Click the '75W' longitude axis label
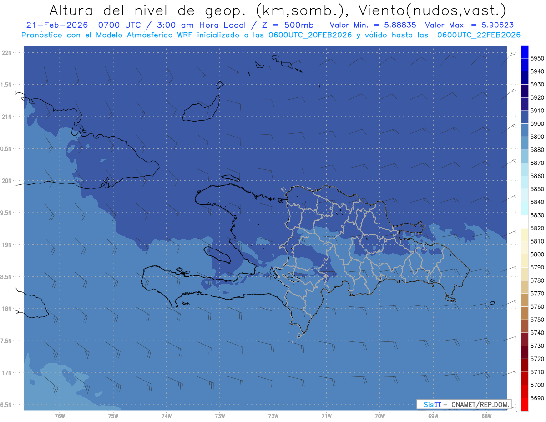The height and width of the screenshot is (422, 546). tap(113, 416)
